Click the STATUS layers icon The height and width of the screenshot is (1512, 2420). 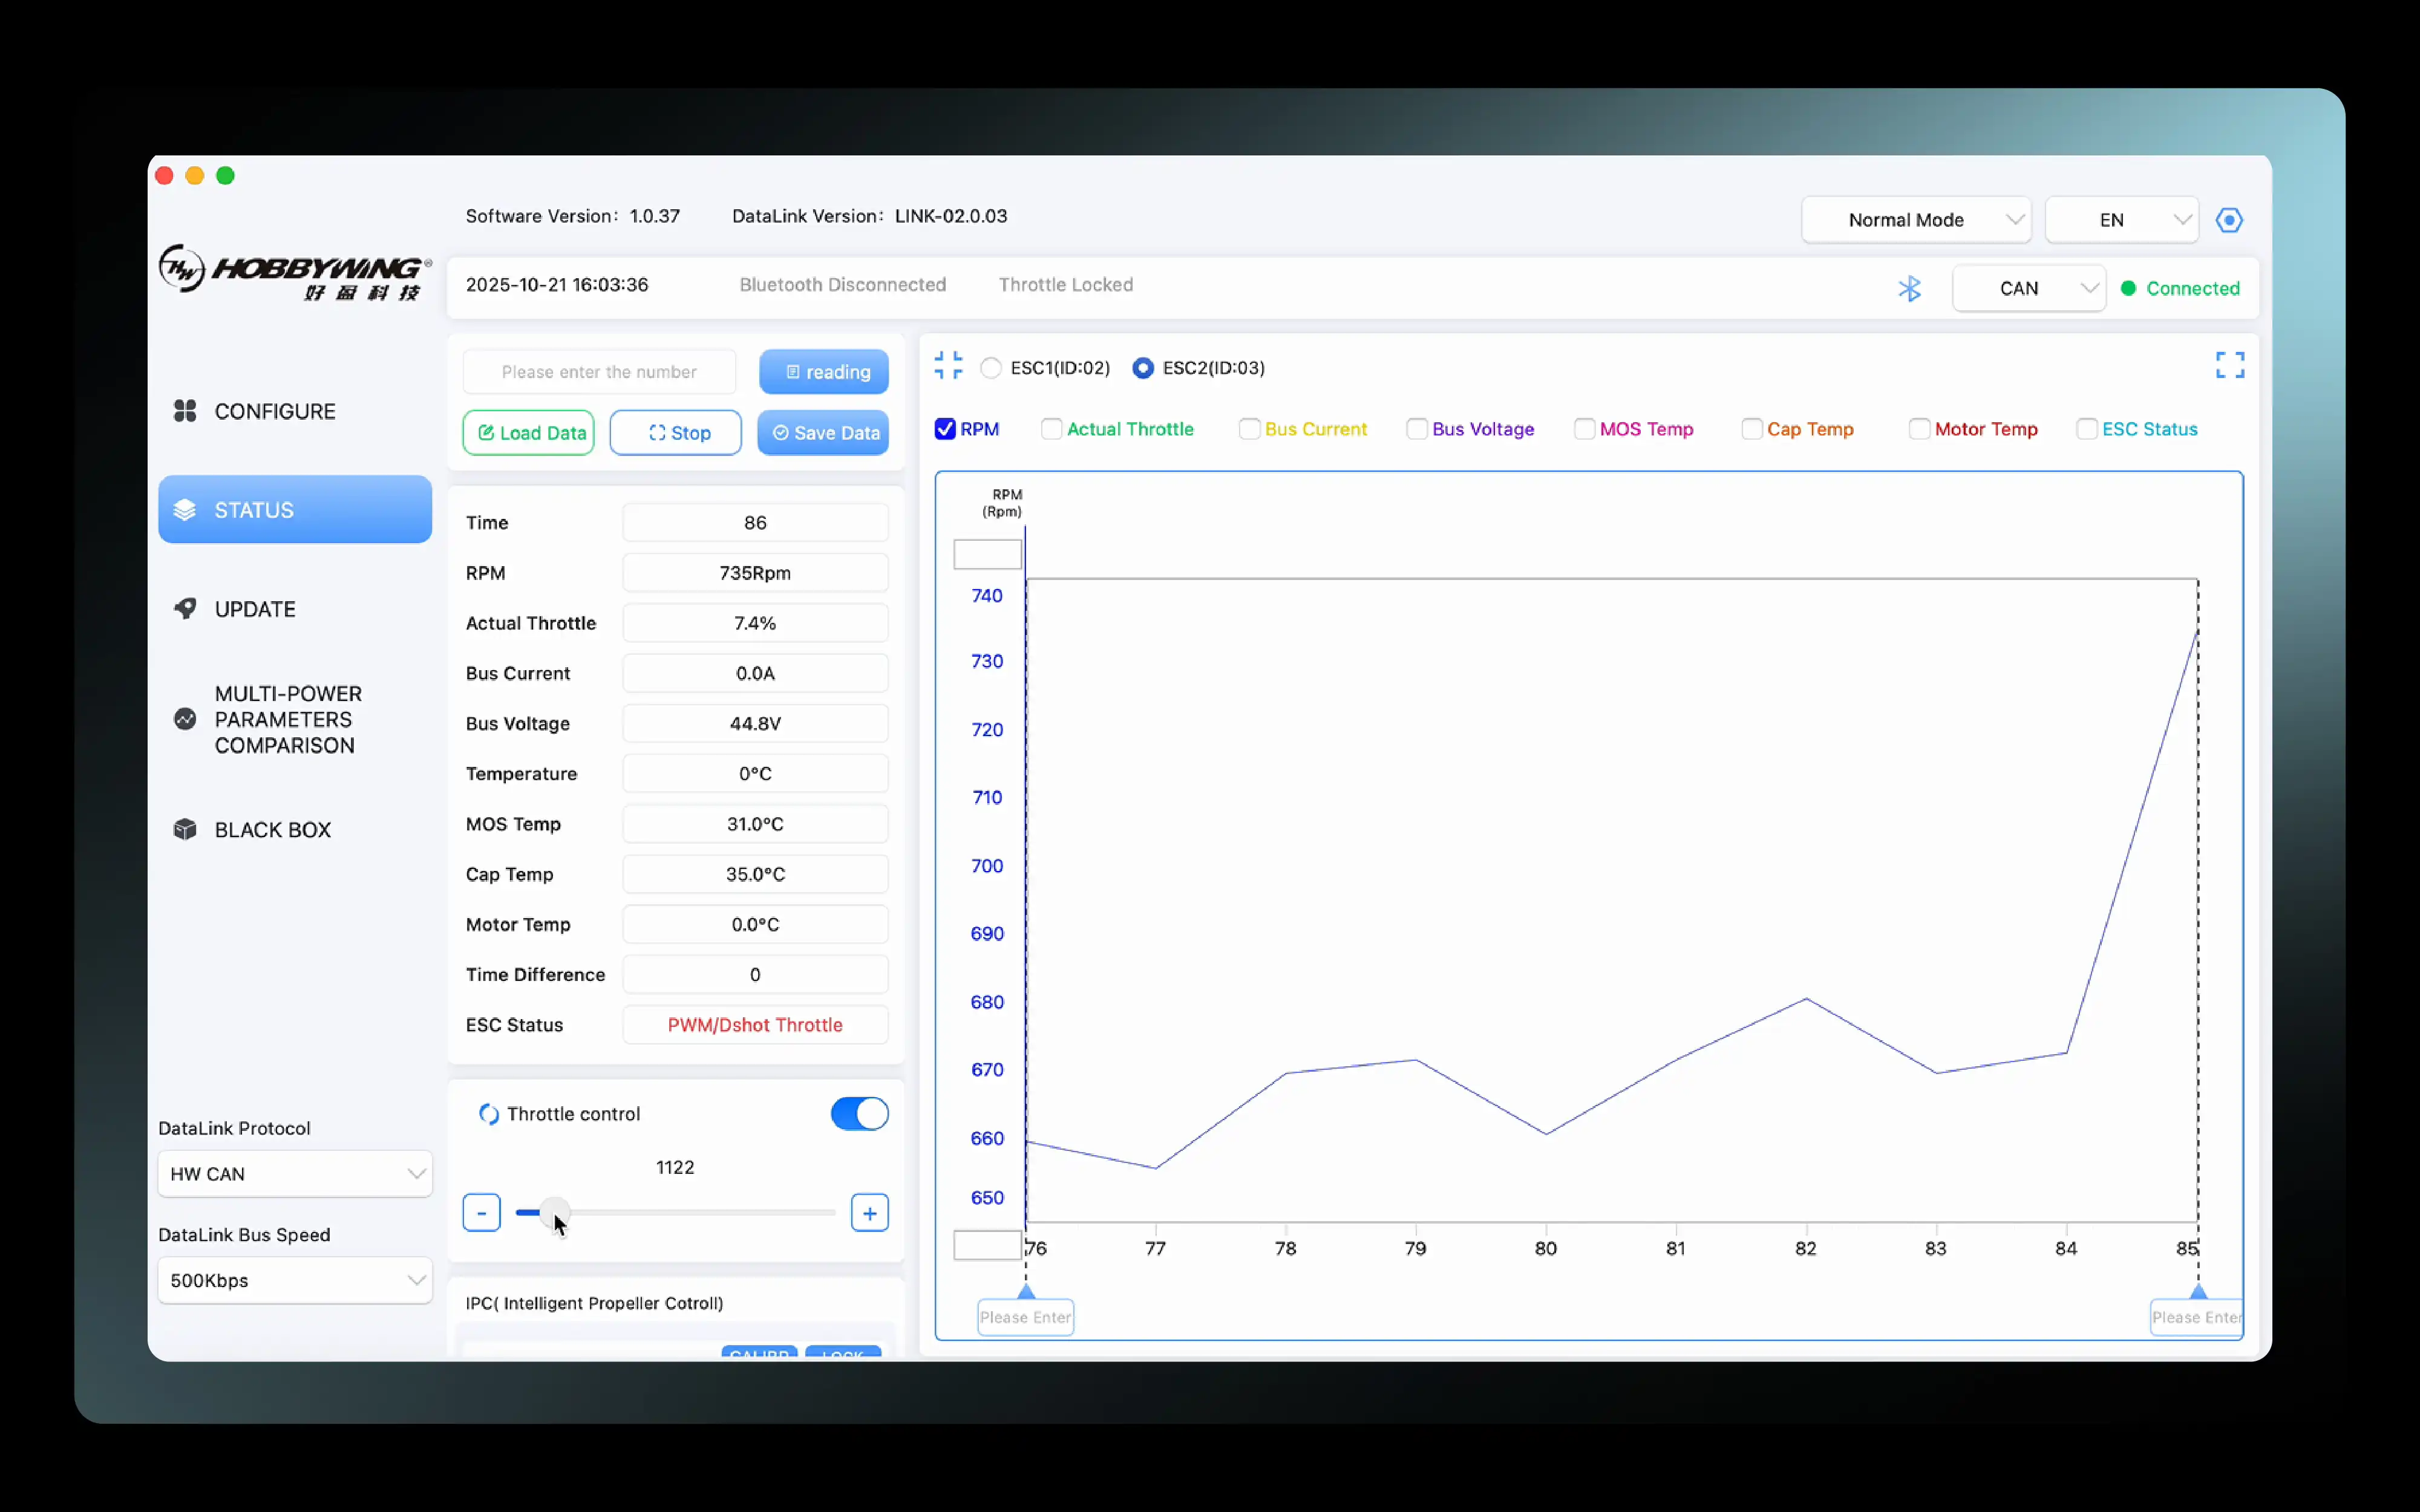click(185, 510)
